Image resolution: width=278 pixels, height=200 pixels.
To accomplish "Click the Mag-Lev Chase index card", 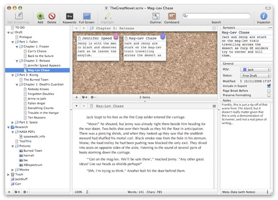I will 145,48.
